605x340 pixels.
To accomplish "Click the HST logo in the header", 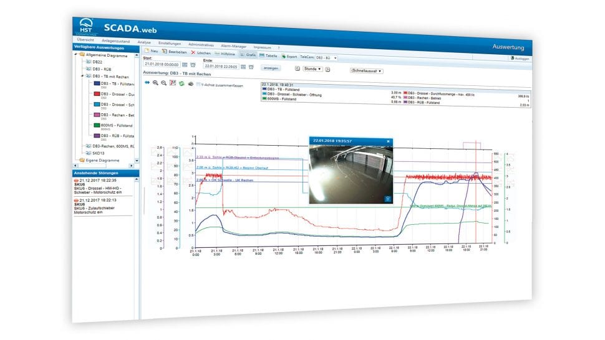I will click(x=85, y=26).
